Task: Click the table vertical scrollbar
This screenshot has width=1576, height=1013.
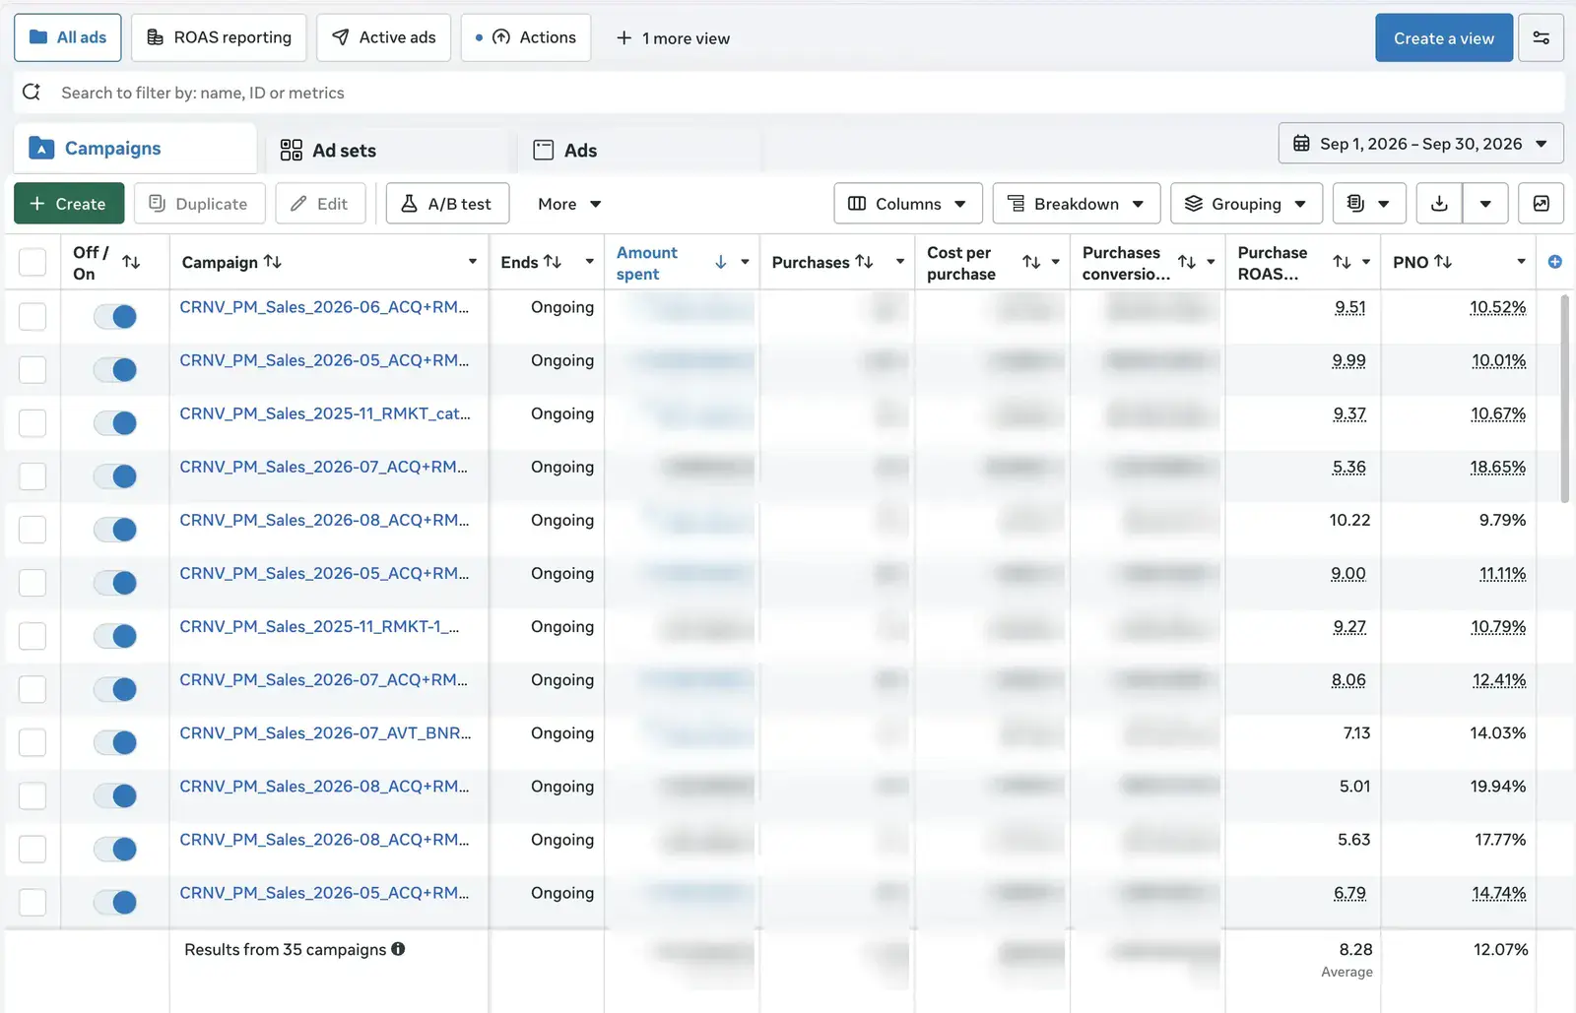Action: tap(1565, 399)
